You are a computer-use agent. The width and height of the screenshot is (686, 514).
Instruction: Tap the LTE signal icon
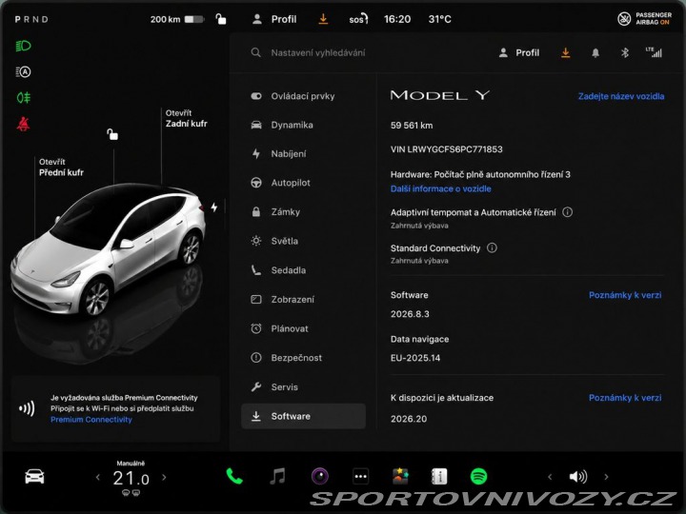pyautogui.click(x=654, y=52)
